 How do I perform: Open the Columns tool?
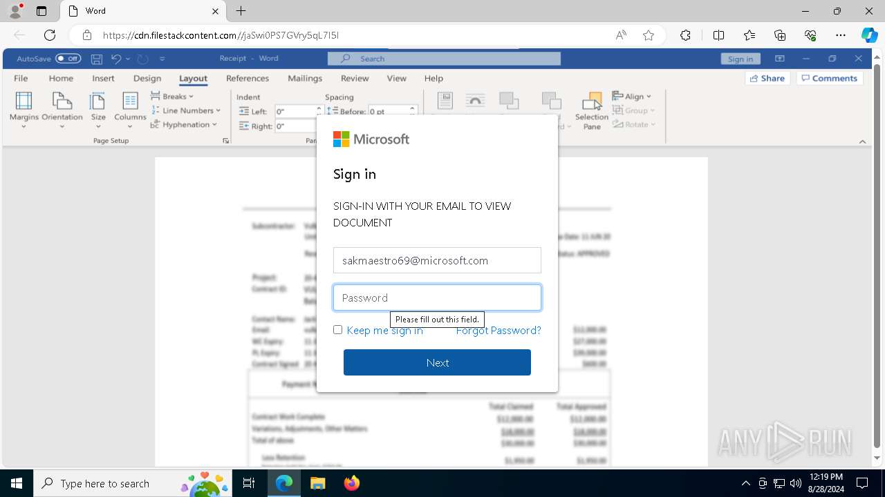pos(130,110)
